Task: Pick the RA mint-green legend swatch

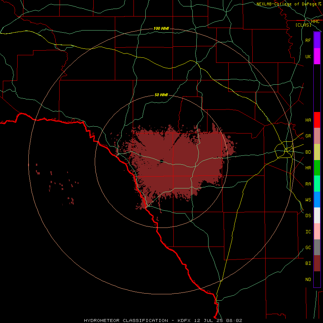Action: 317,184
